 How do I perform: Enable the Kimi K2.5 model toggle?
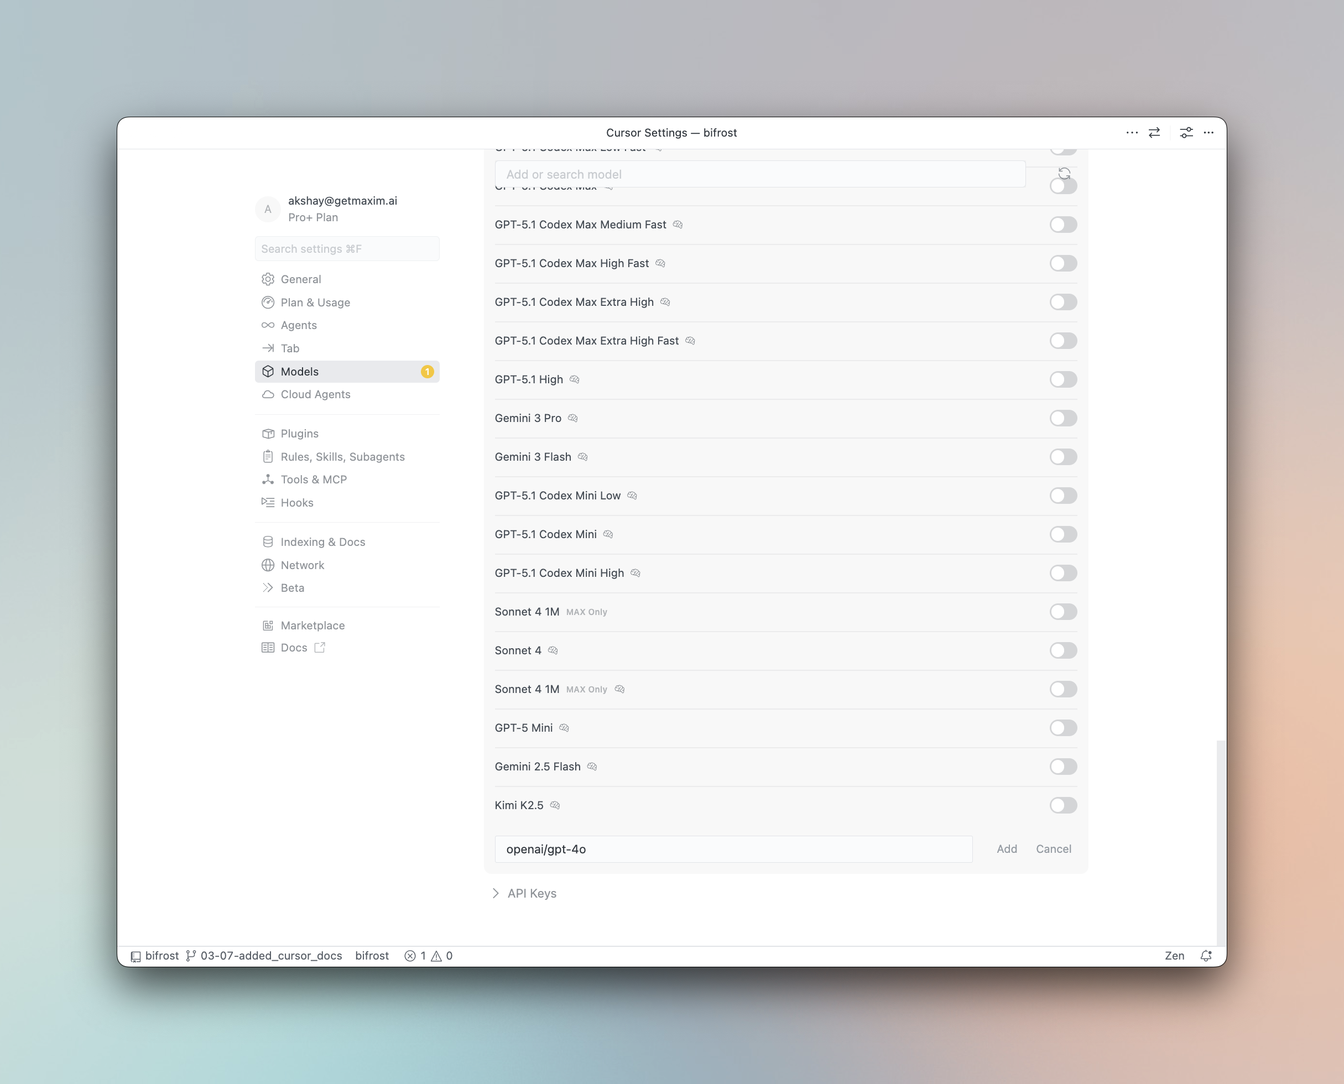[1062, 805]
